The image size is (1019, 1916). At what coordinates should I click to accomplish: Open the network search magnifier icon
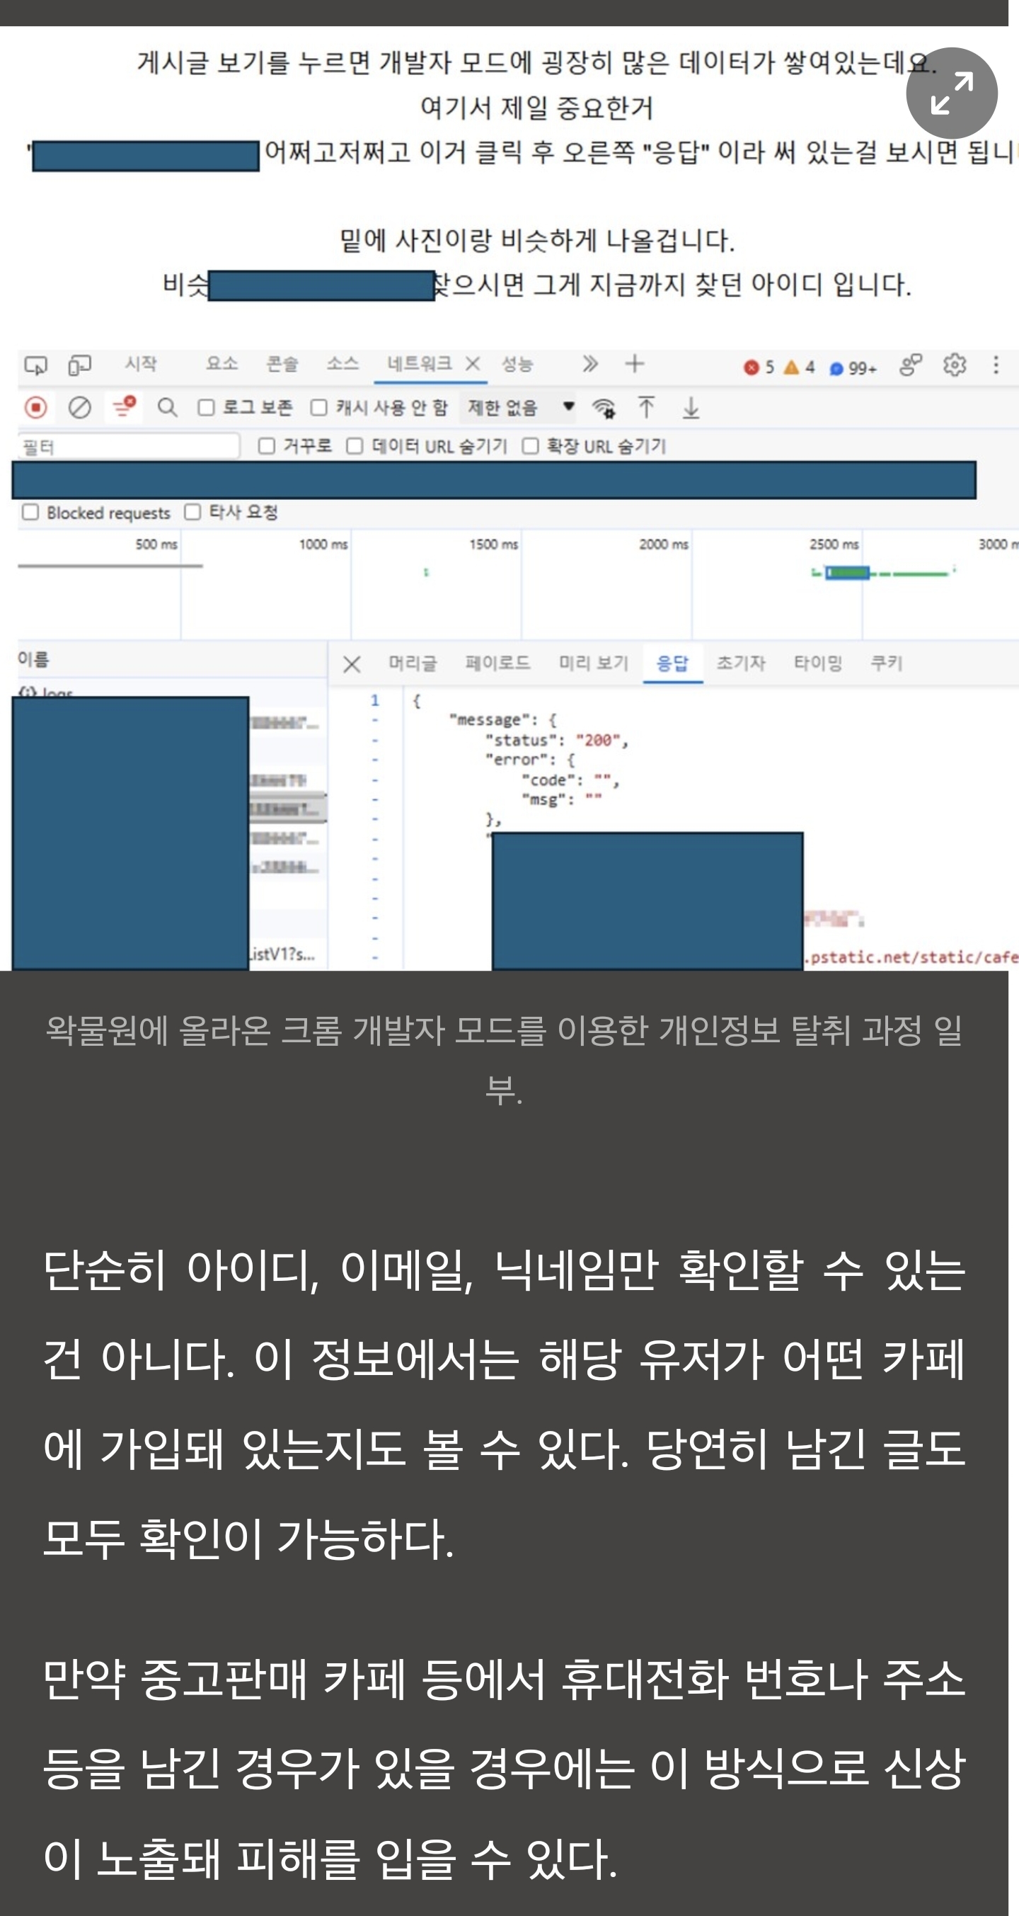pyautogui.click(x=167, y=408)
